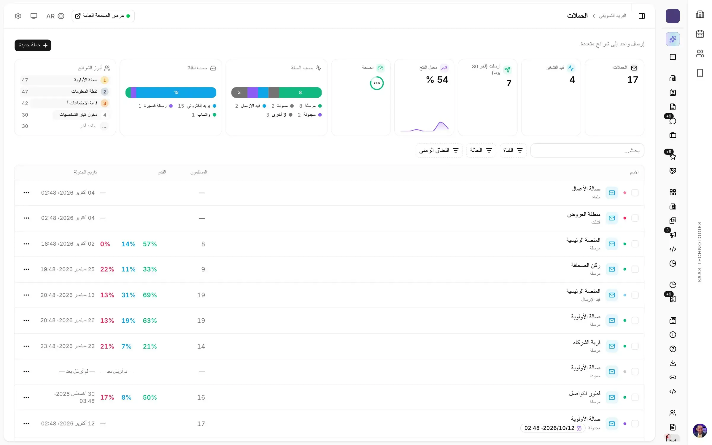Open الحالة status filter dropdown
This screenshot has width=712, height=445.
481,150
